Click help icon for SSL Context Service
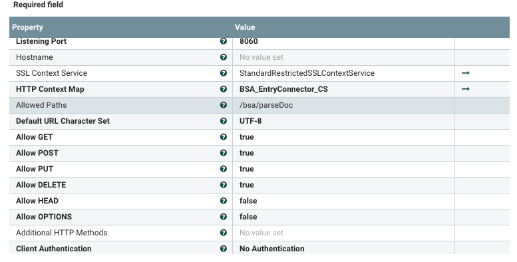The height and width of the screenshot is (262, 517). pyautogui.click(x=223, y=73)
